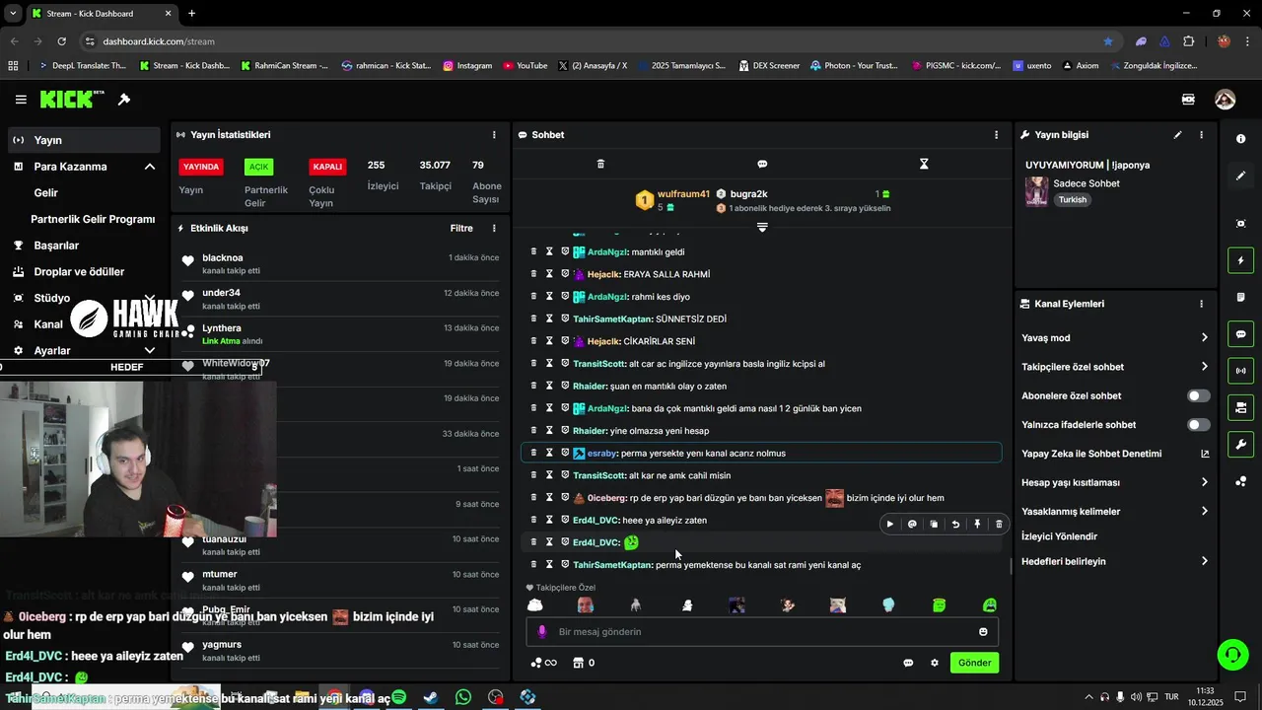Screen dimensions: 1262x710
Task: Collapse the Para Kazanma menu section
Action: click(x=150, y=167)
